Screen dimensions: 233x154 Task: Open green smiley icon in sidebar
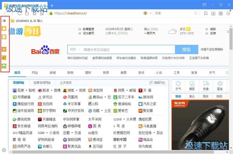4,66
